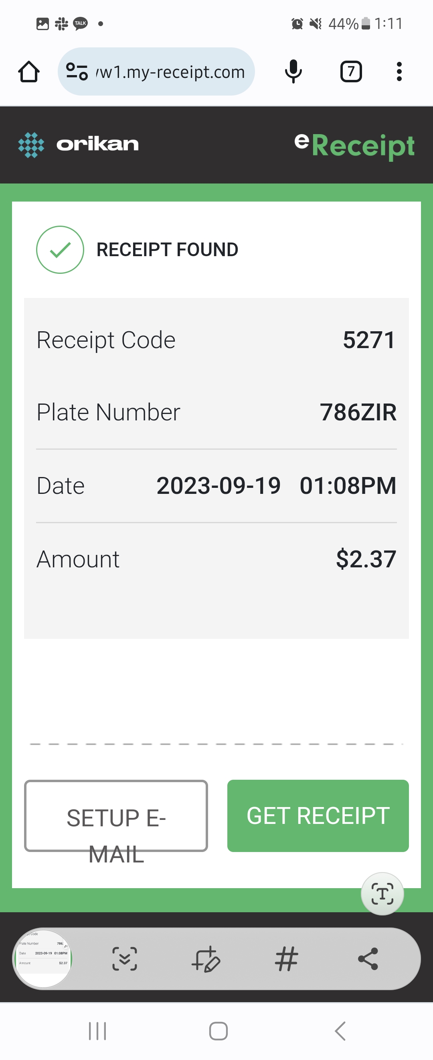Tap the Android back navigation arrow
Screen dimensions: 433x1060
[x=340, y=1031]
